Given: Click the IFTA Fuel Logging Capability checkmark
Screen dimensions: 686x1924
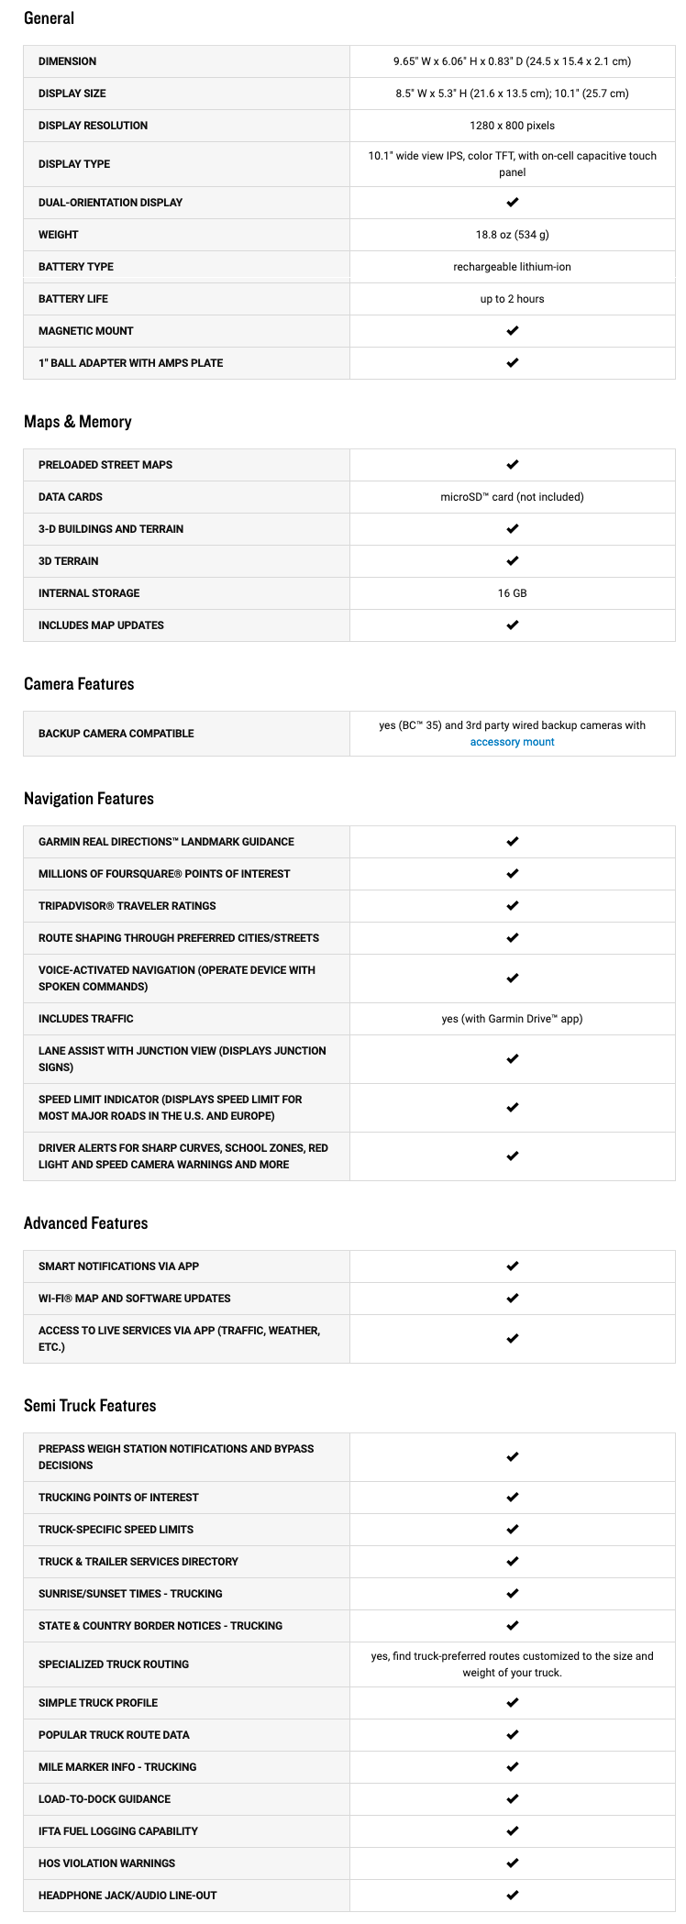Looking at the screenshot, I should pyautogui.click(x=512, y=1831).
